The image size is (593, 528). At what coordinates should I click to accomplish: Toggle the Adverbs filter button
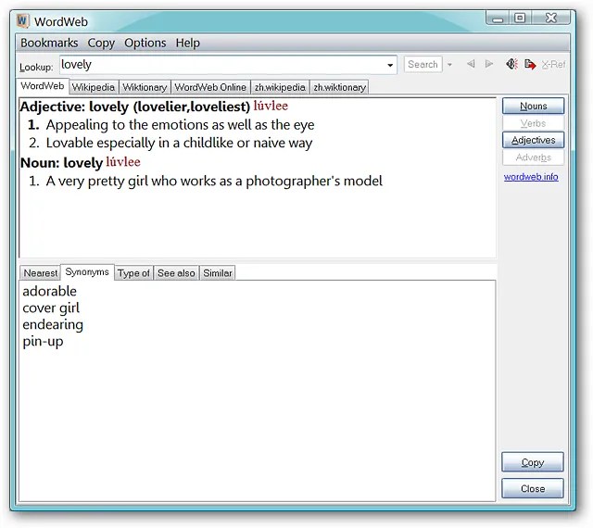click(534, 157)
